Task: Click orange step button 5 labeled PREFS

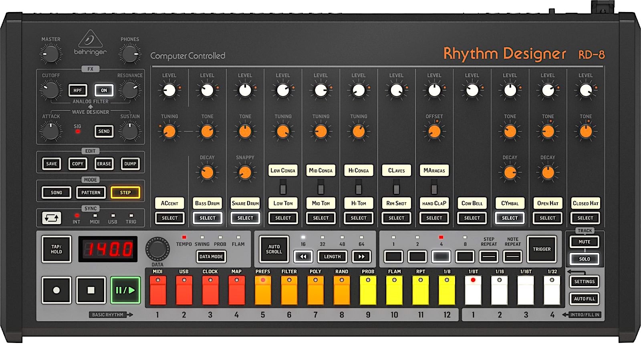Action: tap(263, 290)
